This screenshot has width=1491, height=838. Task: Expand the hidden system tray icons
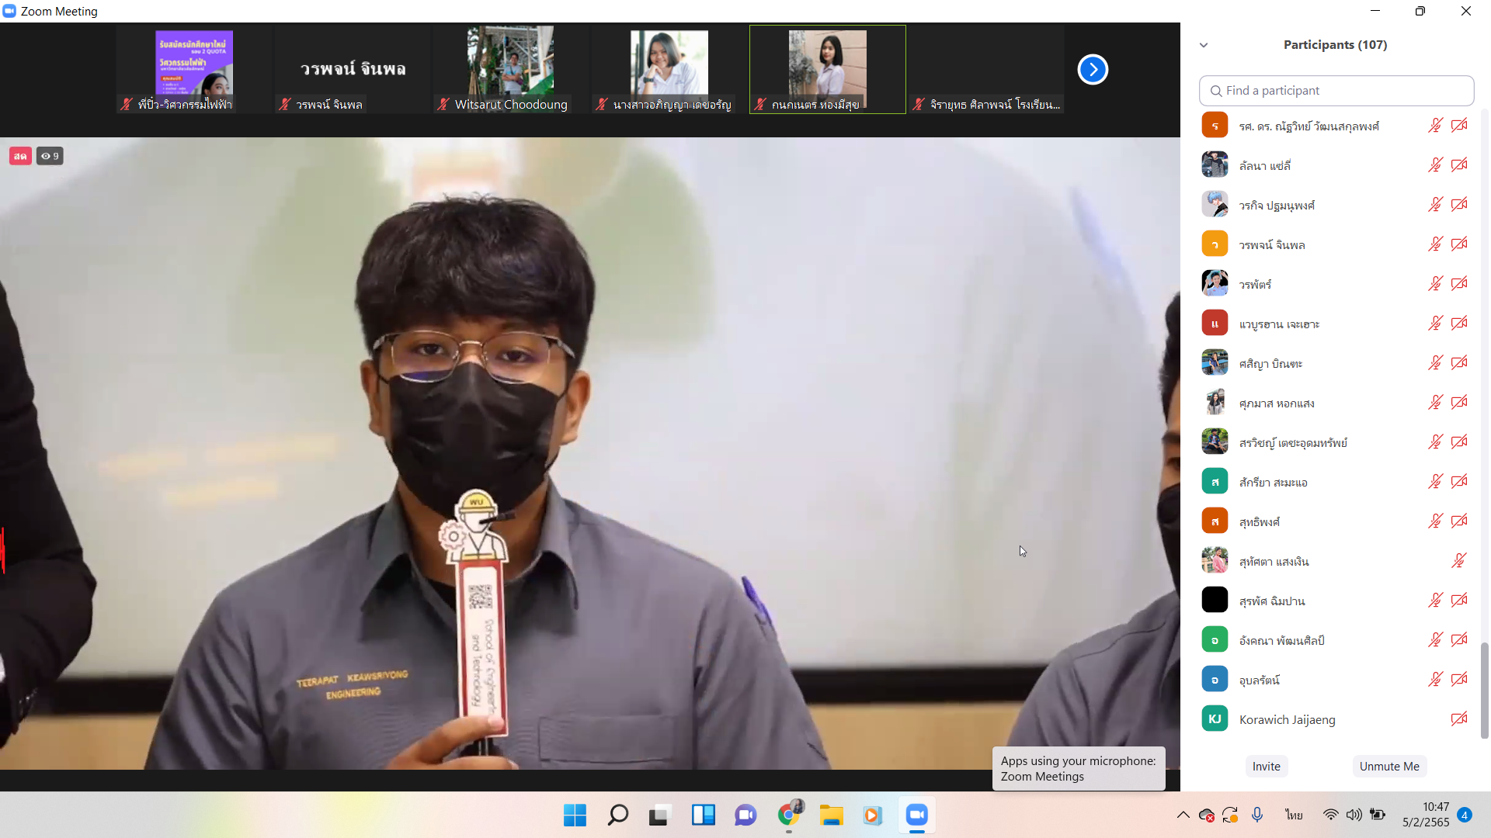1183,815
